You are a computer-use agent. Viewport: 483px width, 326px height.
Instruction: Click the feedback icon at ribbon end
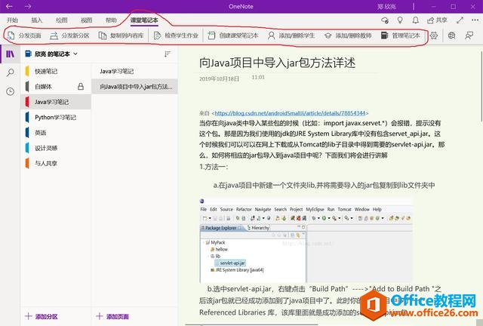click(469, 35)
